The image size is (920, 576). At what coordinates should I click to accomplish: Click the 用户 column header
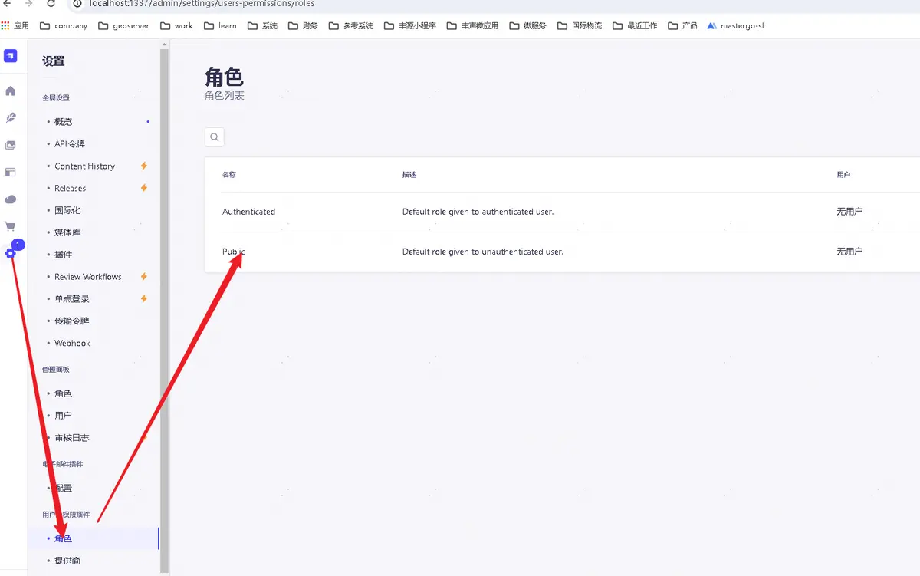(x=843, y=175)
